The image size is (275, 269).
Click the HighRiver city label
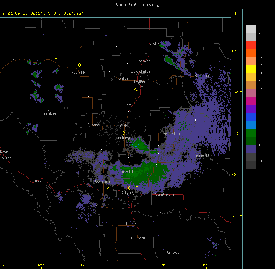pos(137,237)
